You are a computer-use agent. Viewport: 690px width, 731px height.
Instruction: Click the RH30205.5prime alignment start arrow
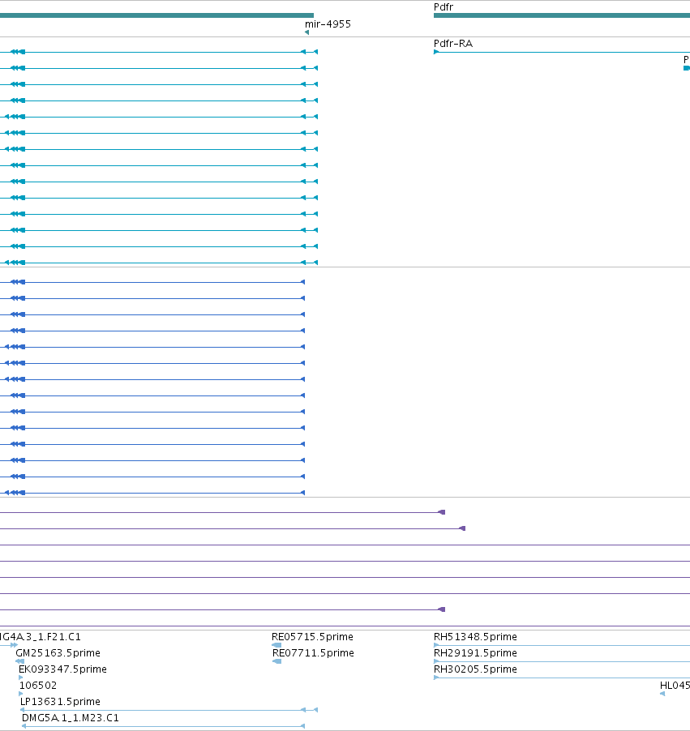[x=435, y=678]
